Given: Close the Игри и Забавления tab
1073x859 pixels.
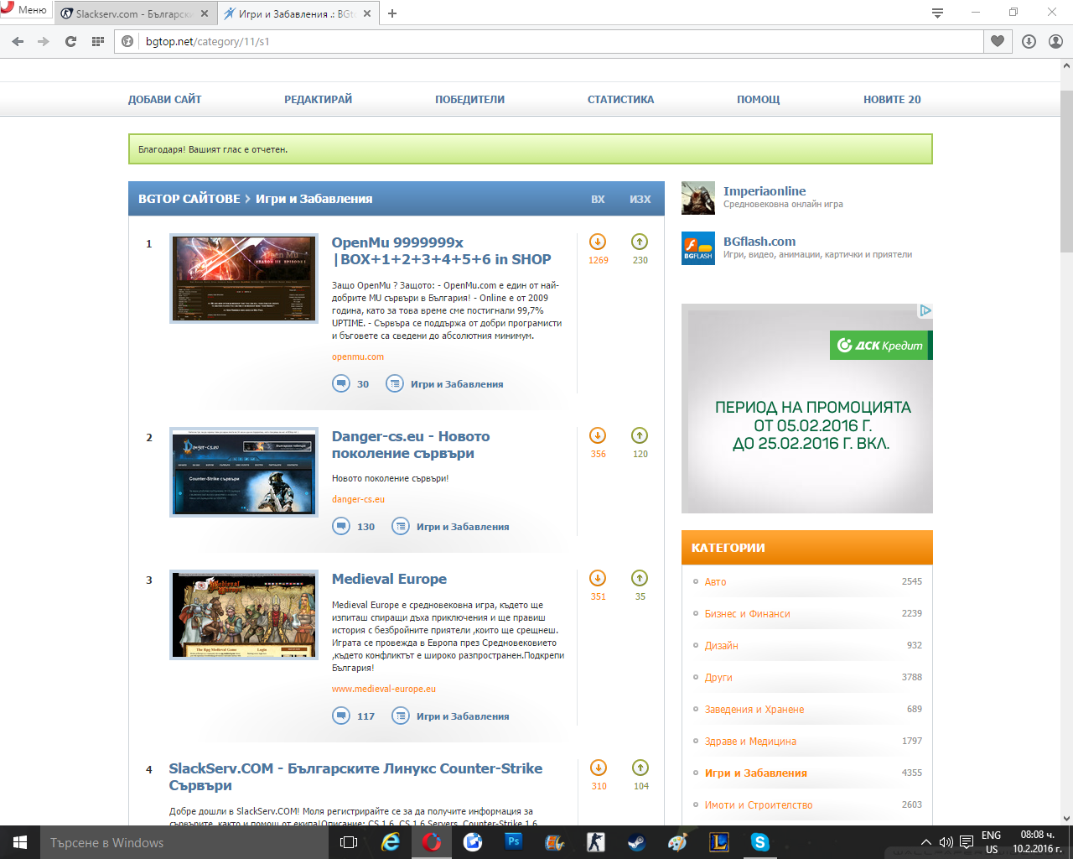Looking at the screenshot, I should 366,13.
